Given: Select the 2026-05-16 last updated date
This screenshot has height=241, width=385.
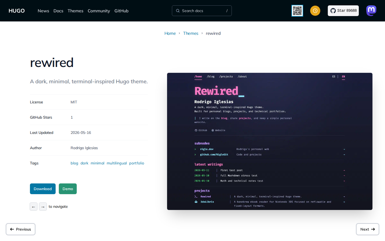Looking at the screenshot, I should 81,133.
